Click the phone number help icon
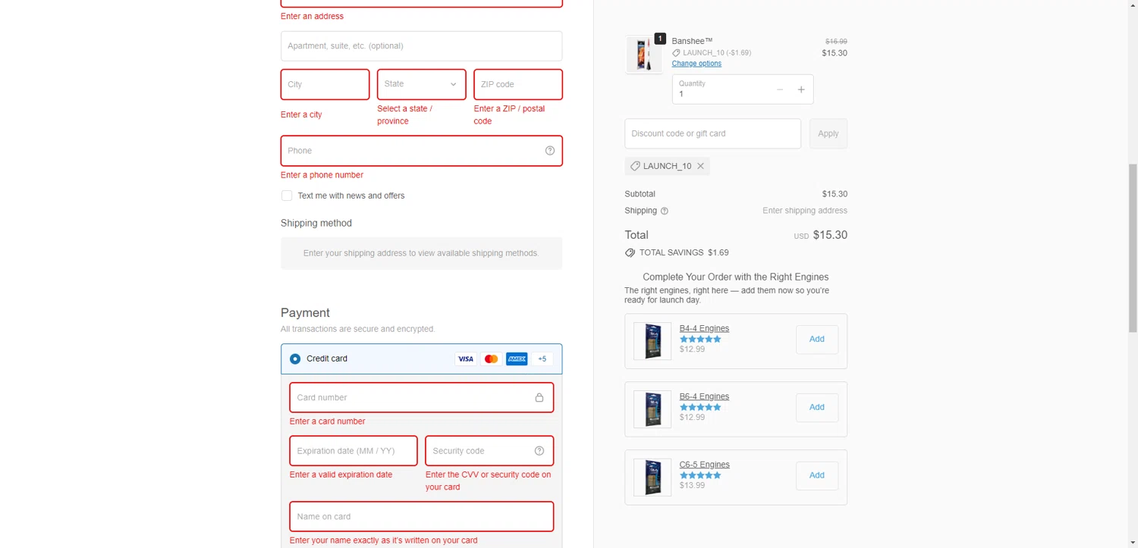1138x548 pixels. click(550, 151)
